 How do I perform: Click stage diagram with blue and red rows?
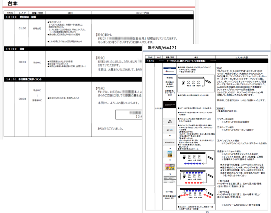[x=196, y=177]
